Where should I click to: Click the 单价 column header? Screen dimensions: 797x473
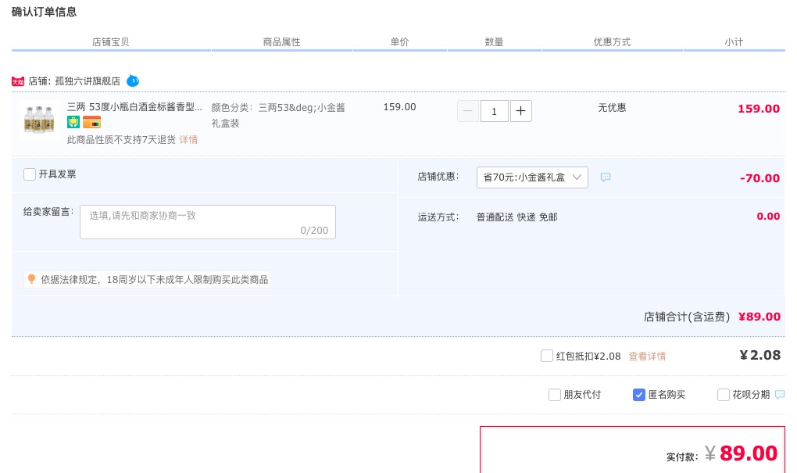point(399,42)
